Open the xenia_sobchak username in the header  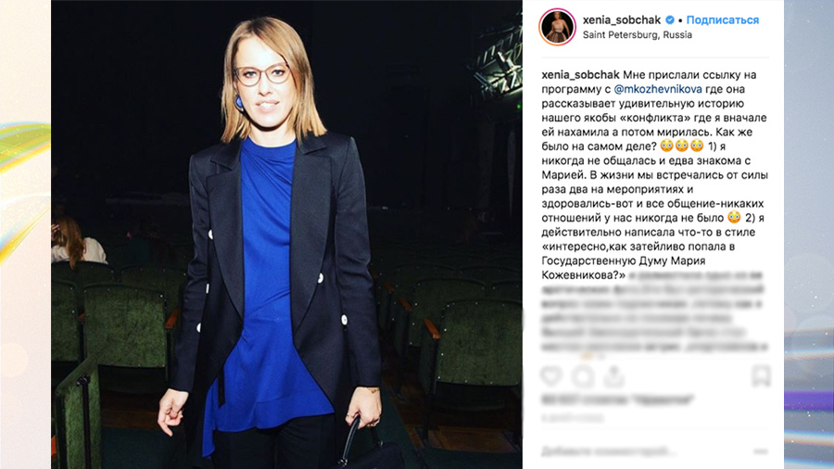621,20
